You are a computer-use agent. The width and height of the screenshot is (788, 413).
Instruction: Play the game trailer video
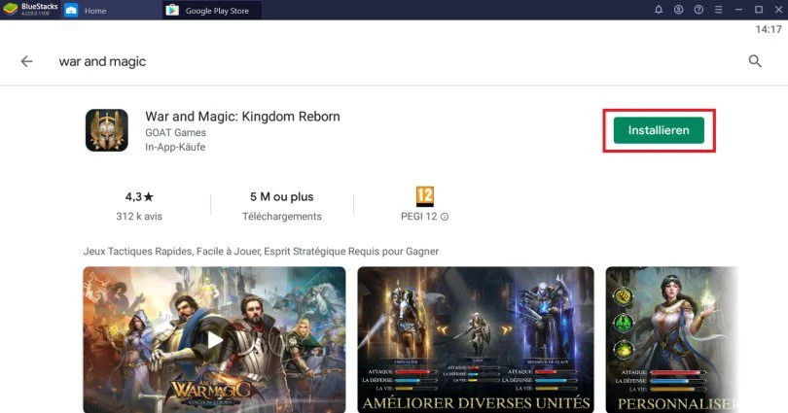215,340
